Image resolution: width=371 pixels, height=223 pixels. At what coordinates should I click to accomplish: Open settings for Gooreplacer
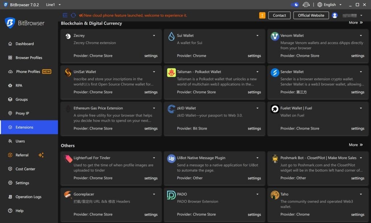click(x=151, y=214)
